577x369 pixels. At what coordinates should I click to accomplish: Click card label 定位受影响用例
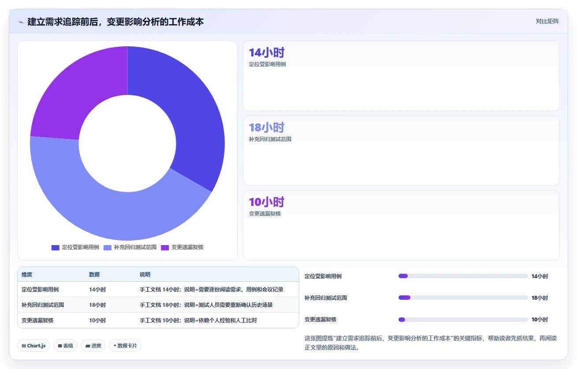pyautogui.click(x=268, y=64)
